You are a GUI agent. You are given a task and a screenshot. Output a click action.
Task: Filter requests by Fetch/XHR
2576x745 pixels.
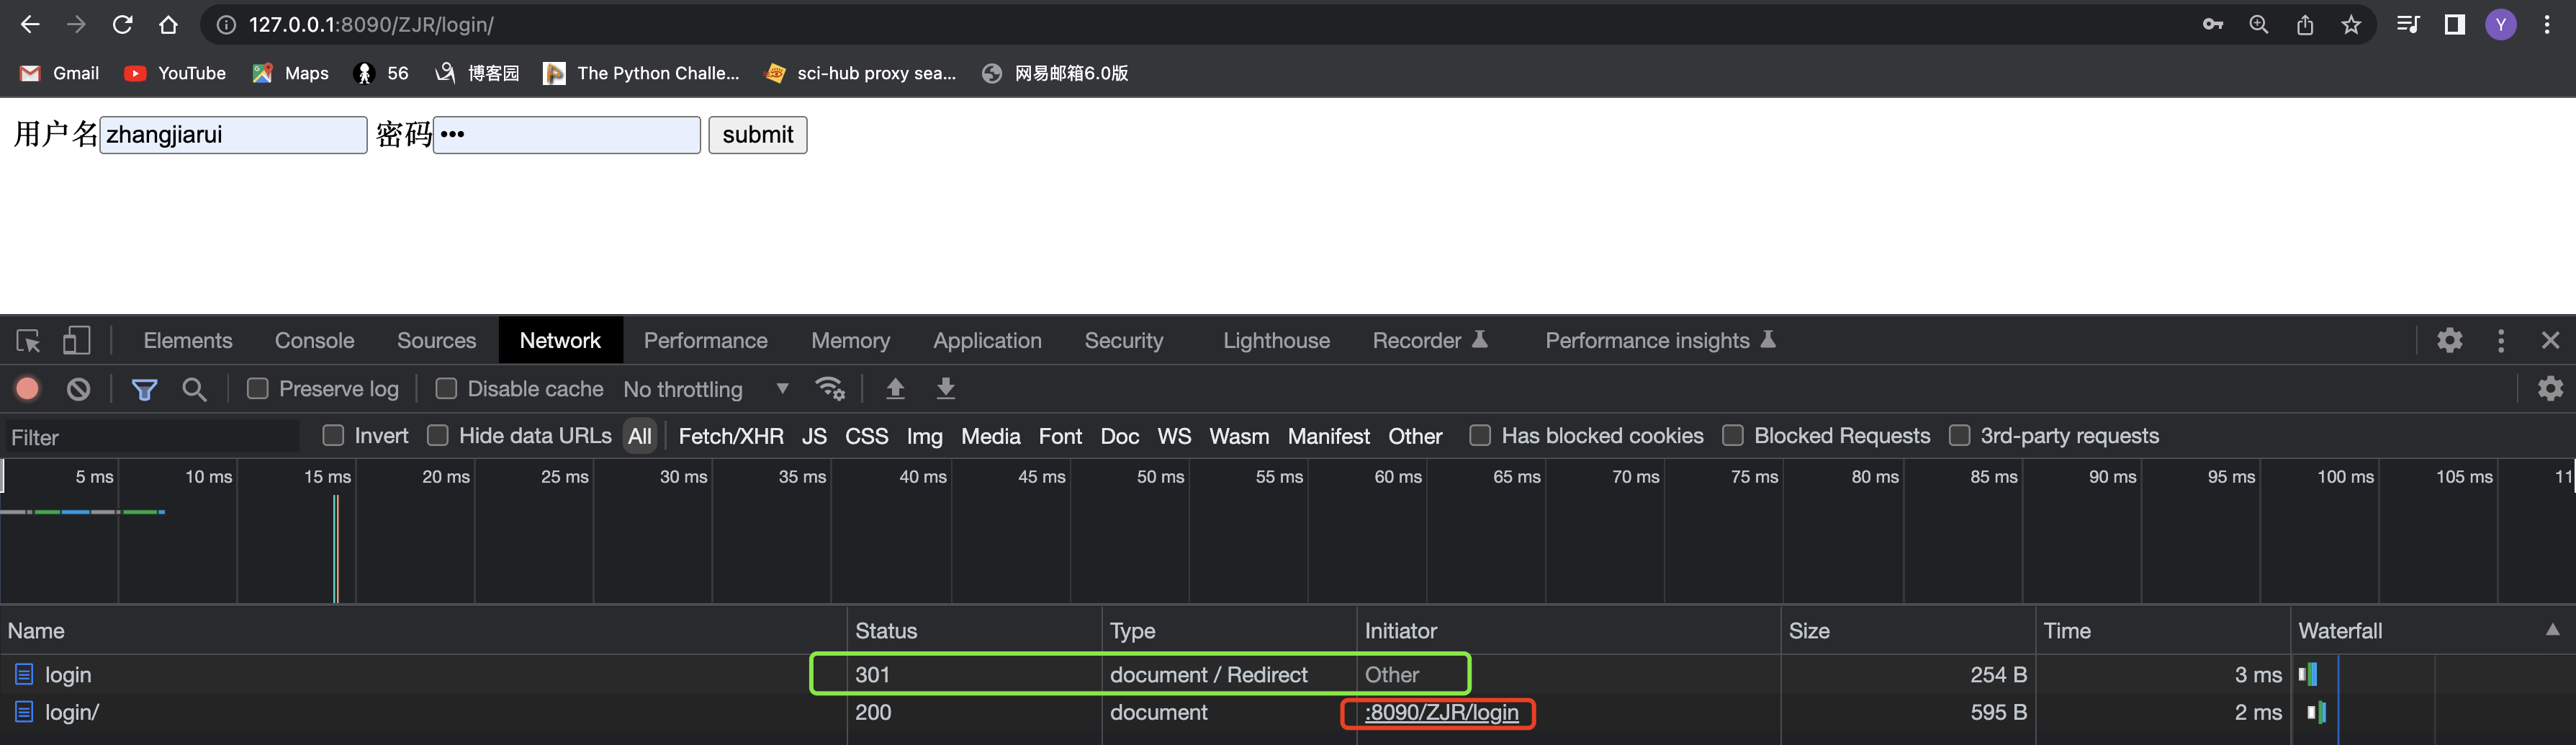coord(731,437)
